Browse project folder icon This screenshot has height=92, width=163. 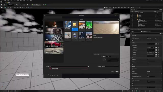(88, 66)
